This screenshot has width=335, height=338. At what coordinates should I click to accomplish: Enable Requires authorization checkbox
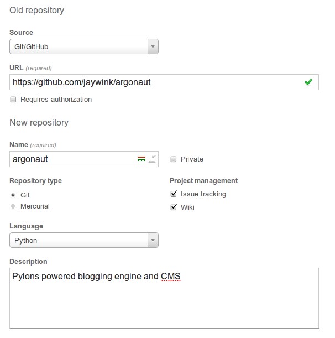point(13,100)
